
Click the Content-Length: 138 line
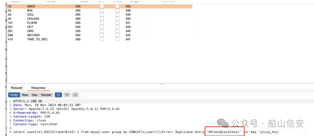point(32,117)
